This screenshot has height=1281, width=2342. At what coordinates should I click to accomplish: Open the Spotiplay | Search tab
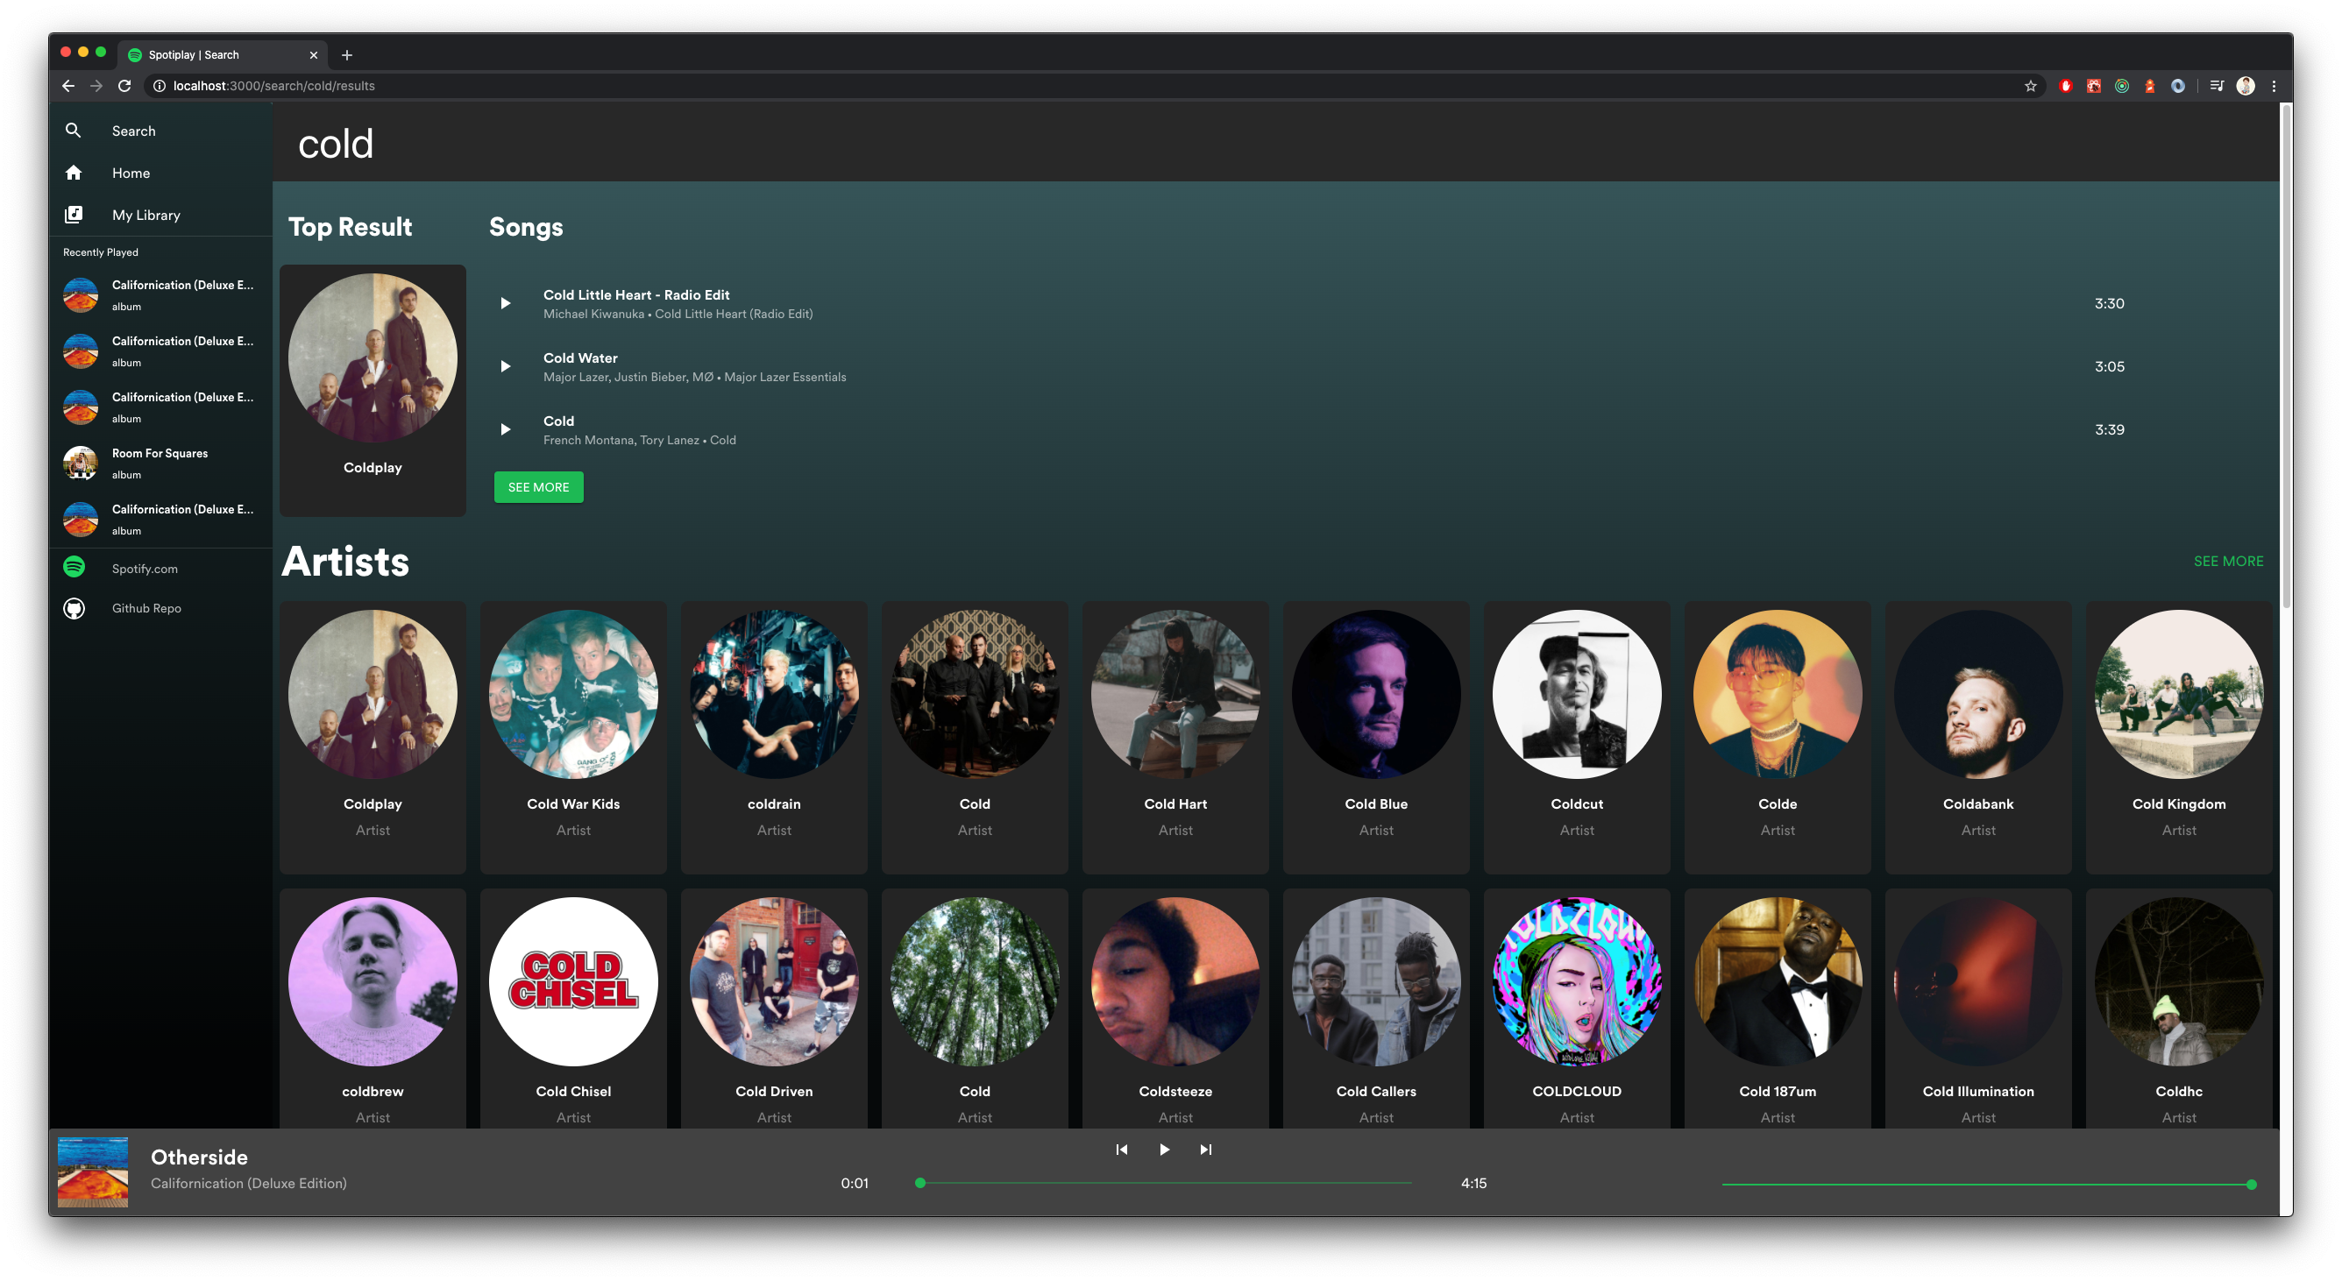(218, 54)
